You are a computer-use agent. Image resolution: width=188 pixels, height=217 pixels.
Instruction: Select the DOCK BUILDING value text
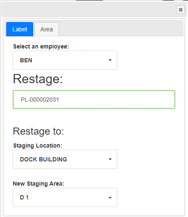point(44,159)
